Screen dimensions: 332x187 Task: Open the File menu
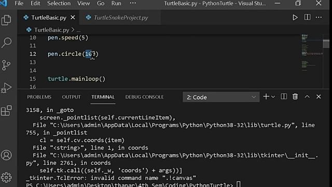coord(19,4)
